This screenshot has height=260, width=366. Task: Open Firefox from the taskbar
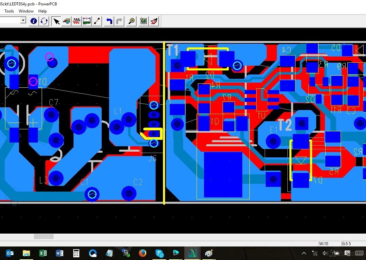tap(143, 253)
